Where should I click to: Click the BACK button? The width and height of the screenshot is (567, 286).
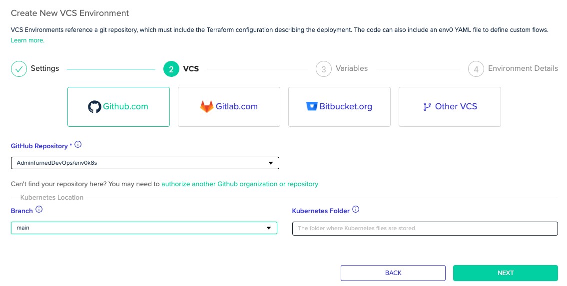(393, 273)
